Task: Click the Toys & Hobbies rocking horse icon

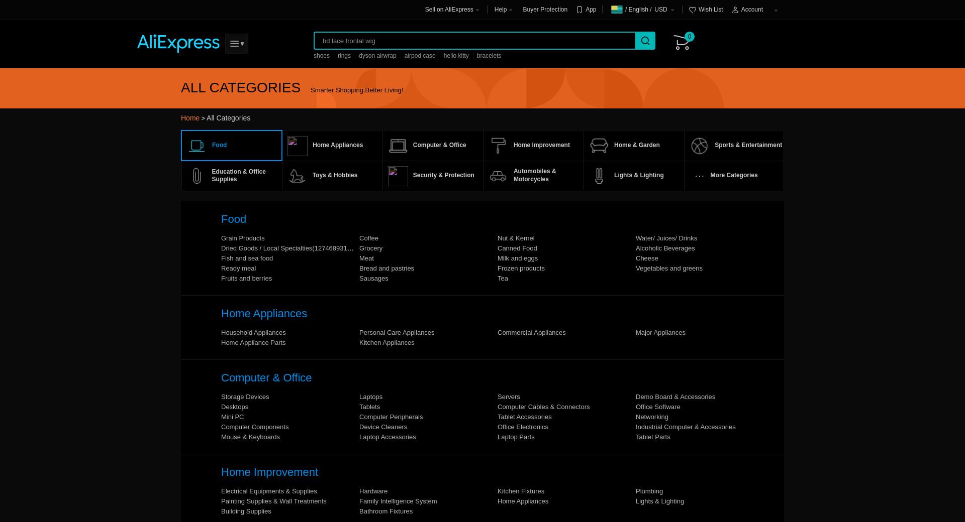Action: pyautogui.click(x=297, y=176)
